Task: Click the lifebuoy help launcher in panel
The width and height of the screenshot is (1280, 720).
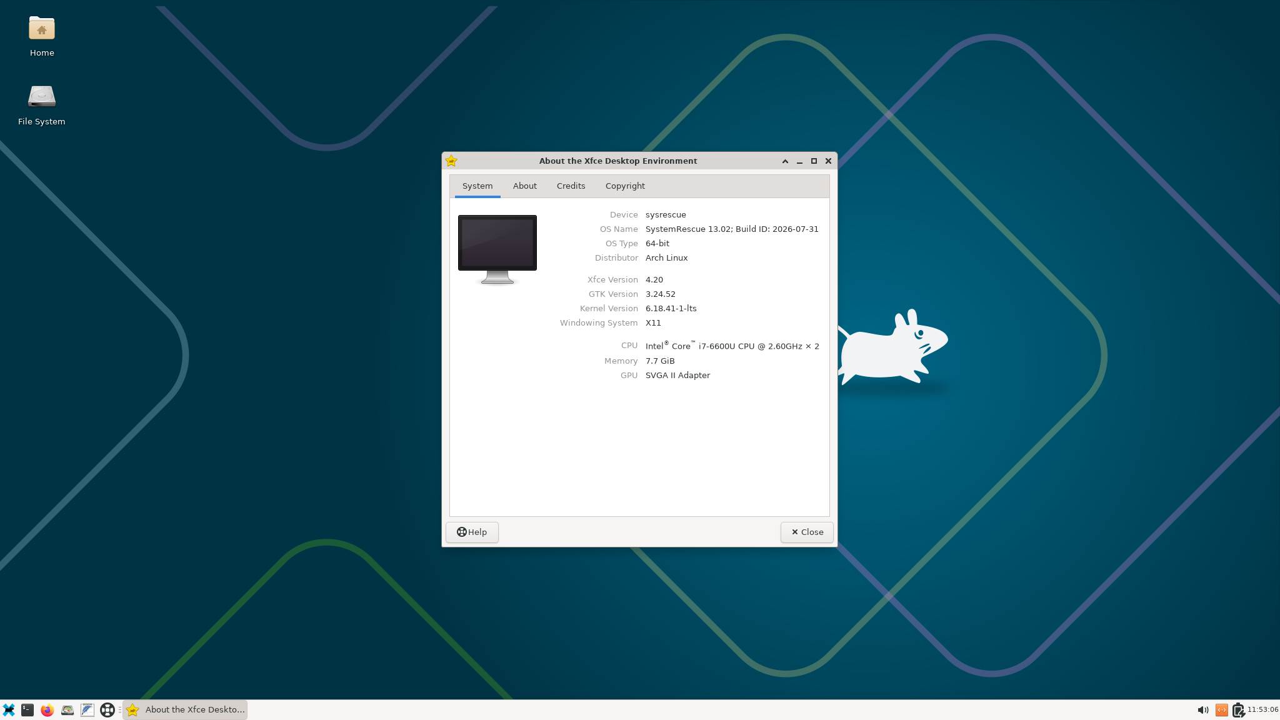Action: click(107, 710)
